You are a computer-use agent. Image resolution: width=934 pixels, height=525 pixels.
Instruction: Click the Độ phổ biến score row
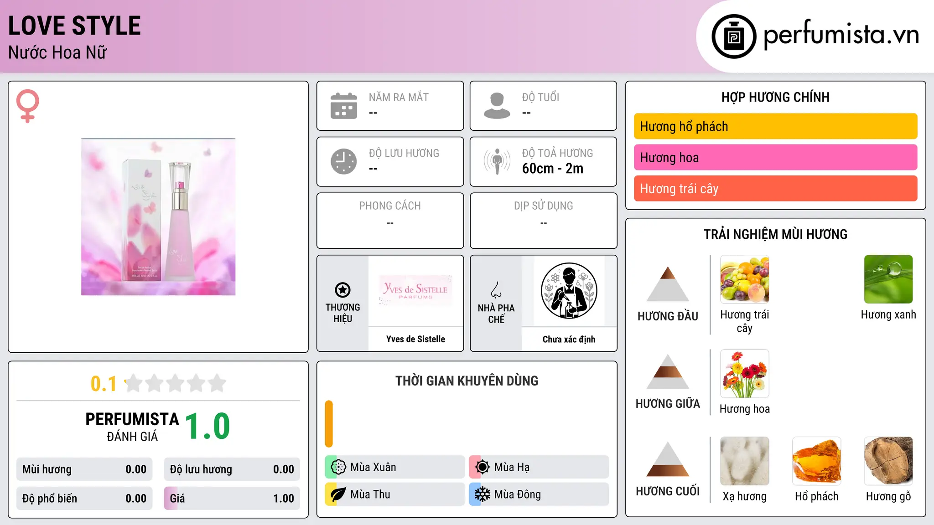(x=84, y=499)
